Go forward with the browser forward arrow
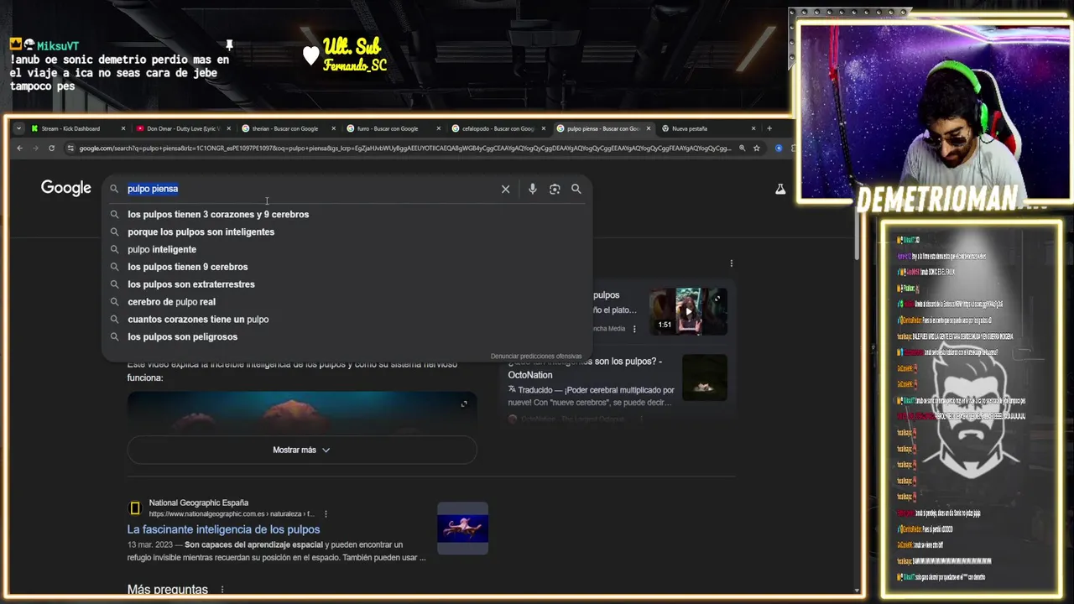The width and height of the screenshot is (1074, 604). click(35, 148)
